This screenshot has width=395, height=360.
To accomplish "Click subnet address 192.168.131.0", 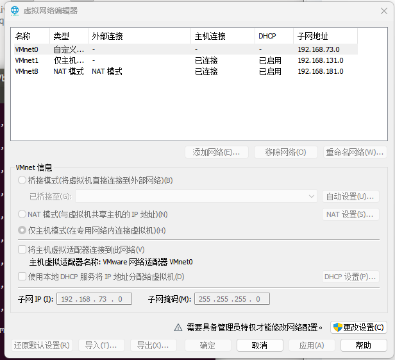I will 321,60.
